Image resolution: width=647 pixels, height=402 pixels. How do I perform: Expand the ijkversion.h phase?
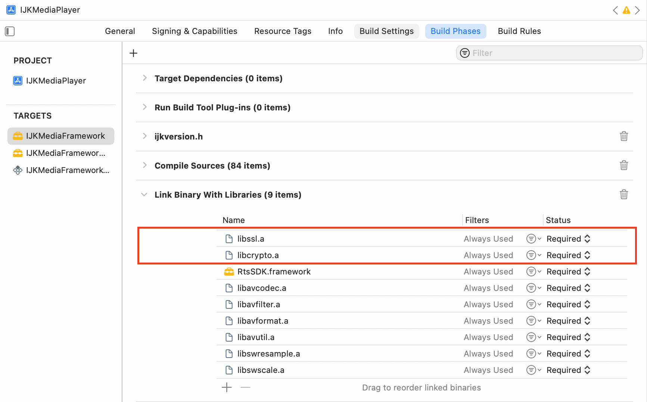(144, 136)
